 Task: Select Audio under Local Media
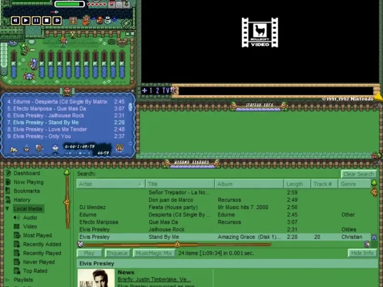[30, 218]
